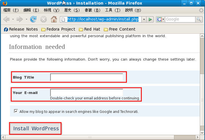Screen dimensions: 205x140
Task: Click the 'Your E-mail' label
Action: click(25, 93)
